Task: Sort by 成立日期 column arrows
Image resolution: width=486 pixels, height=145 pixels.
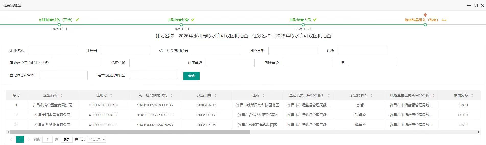Action: [216, 95]
